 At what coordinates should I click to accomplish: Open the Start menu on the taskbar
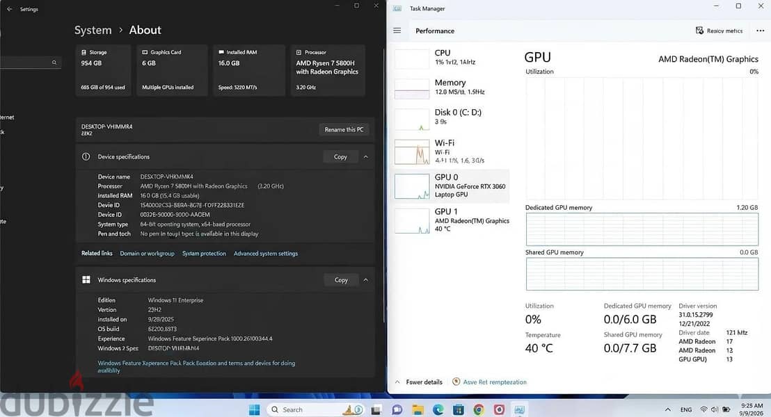point(254,409)
